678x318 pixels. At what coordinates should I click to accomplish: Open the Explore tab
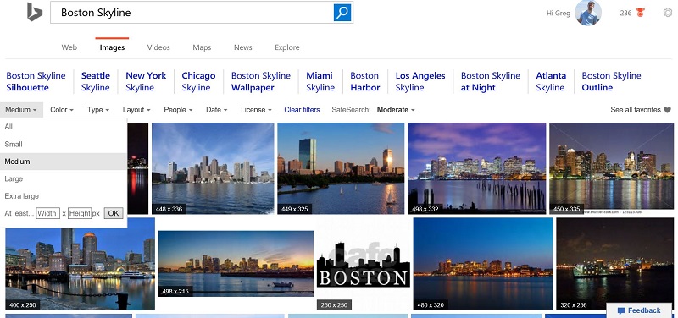(x=287, y=47)
